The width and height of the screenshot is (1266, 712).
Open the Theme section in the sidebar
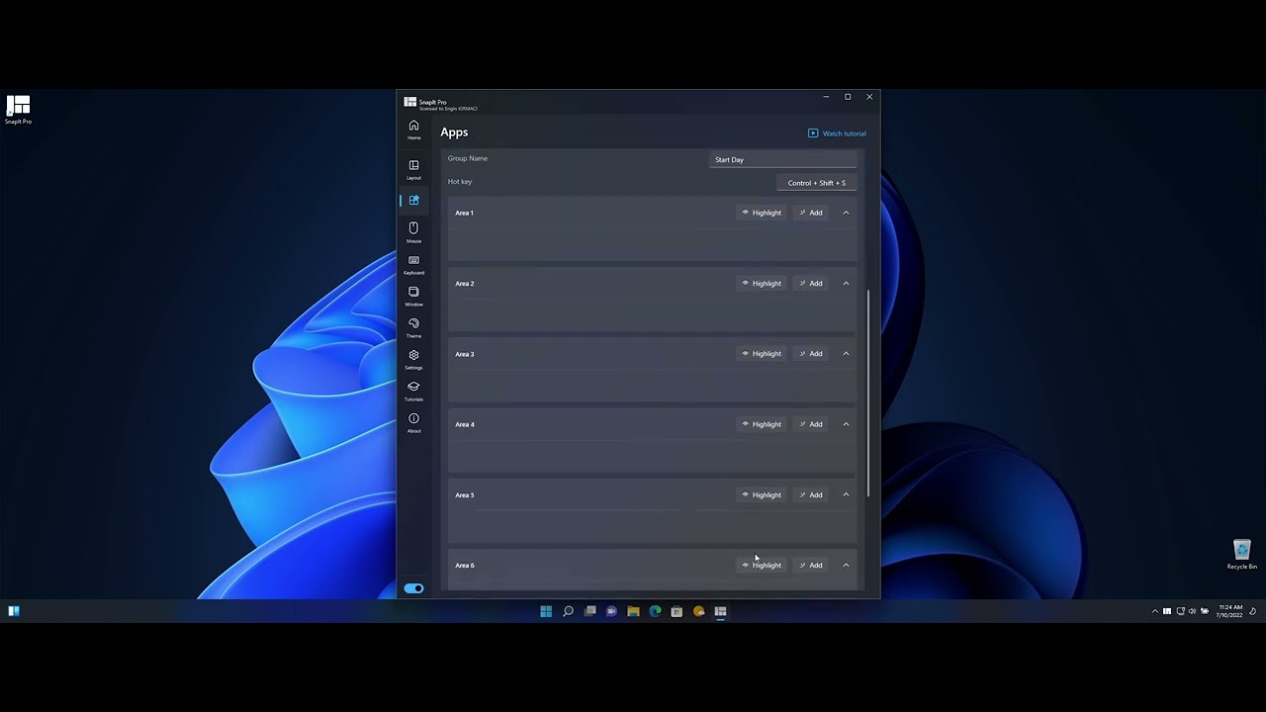(413, 327)
